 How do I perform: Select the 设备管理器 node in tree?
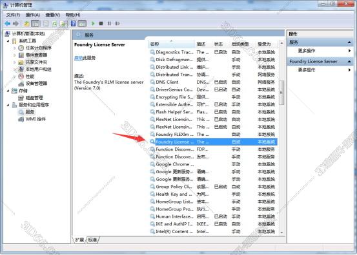36,83
